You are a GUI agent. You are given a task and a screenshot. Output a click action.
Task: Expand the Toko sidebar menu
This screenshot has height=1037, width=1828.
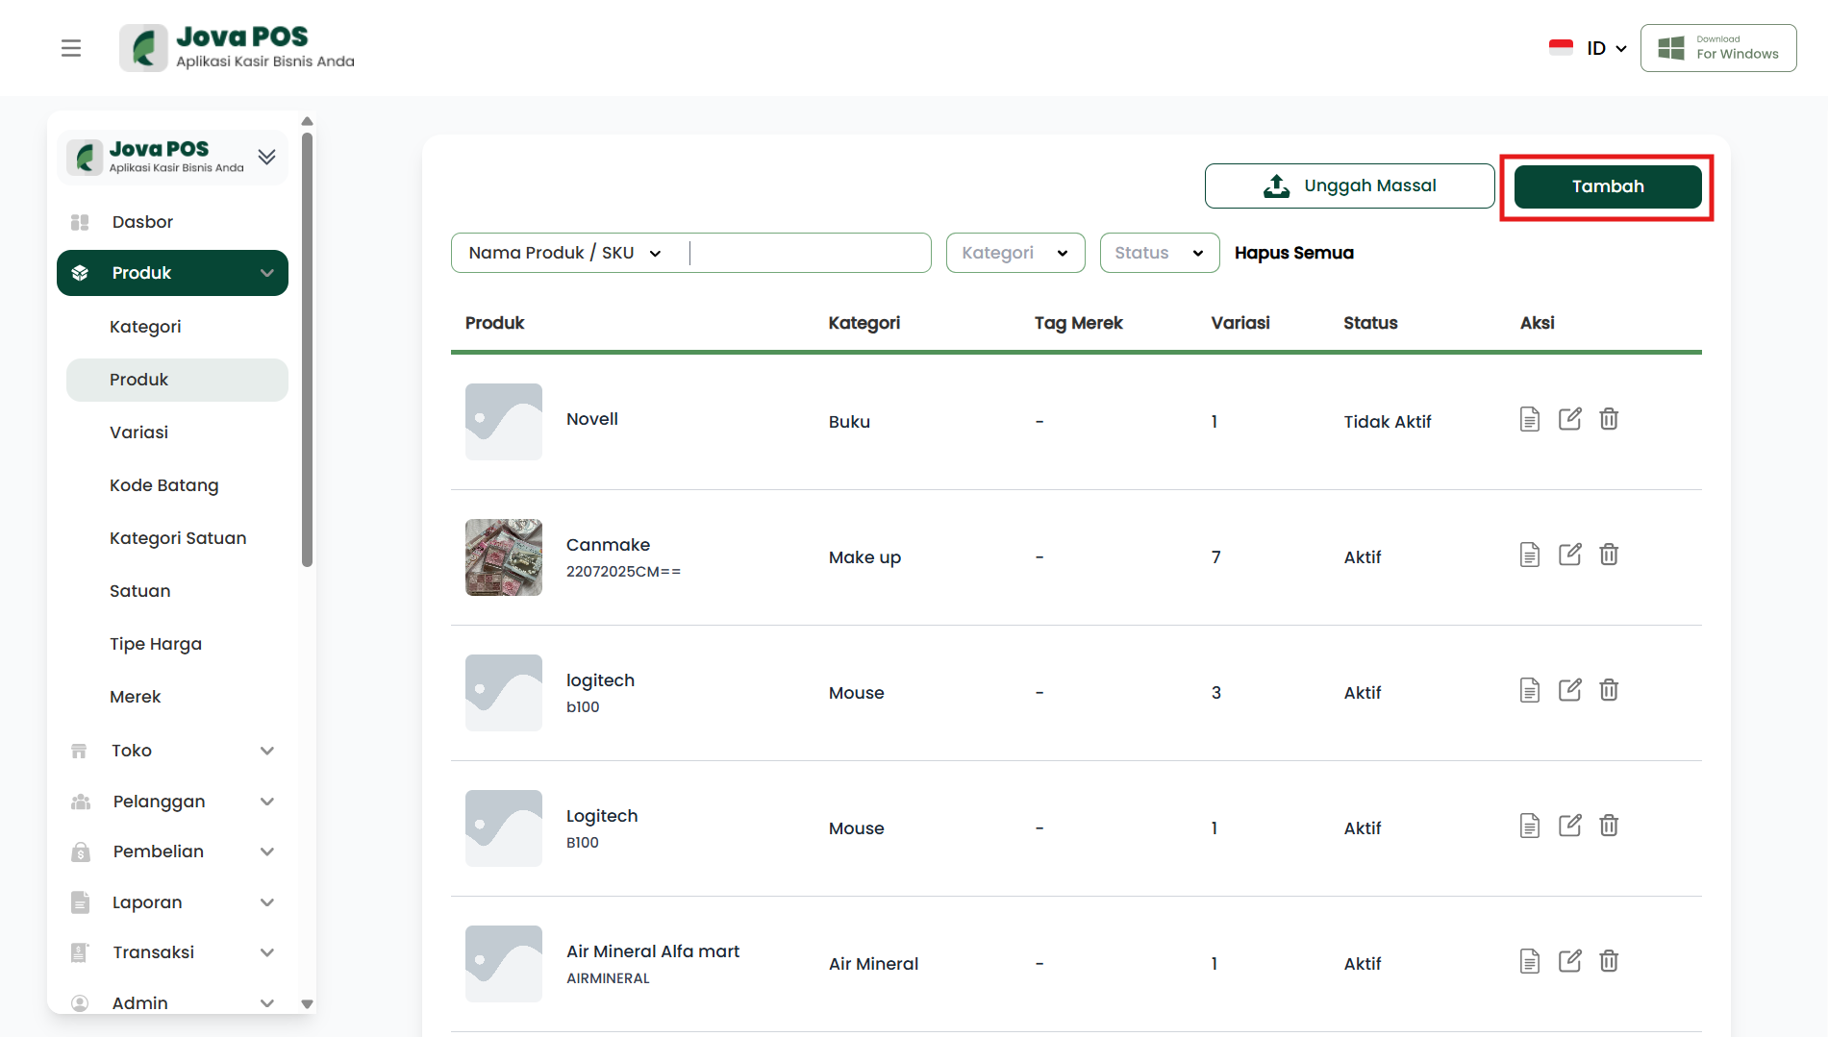(x=173, y=751)
